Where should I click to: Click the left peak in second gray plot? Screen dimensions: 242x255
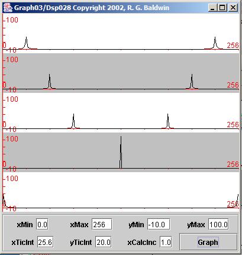point(50,81)
